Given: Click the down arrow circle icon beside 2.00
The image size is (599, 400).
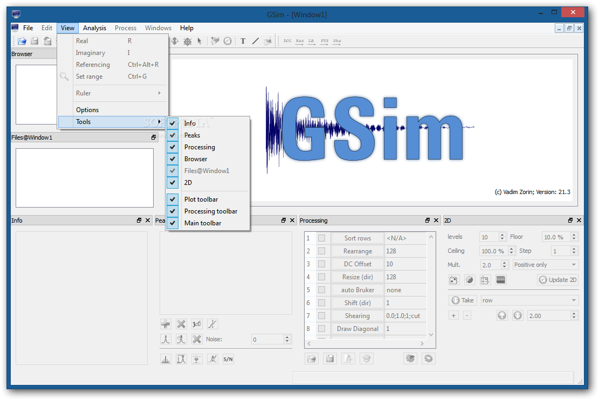Looking at the screenshot, I should tap(518, 315).
